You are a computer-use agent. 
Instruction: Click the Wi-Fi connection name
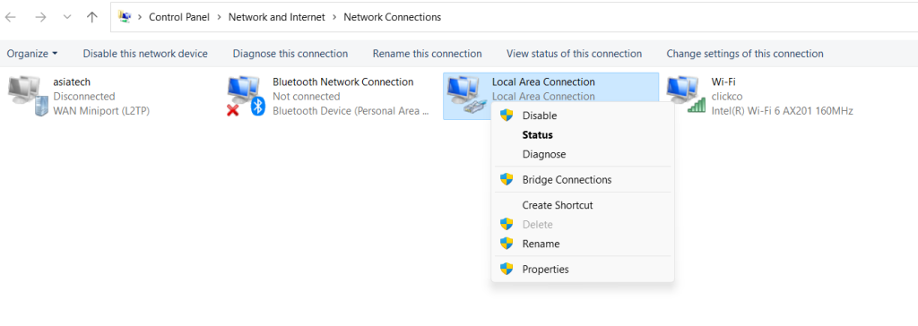point(723,81)
